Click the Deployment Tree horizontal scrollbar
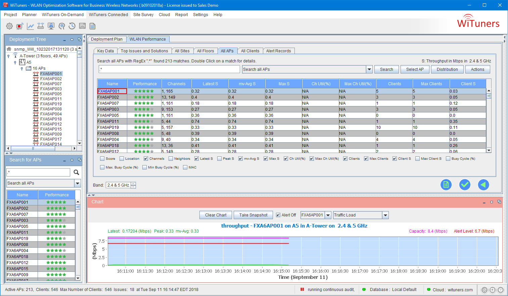Screen dimensions: 508x296 [x=42, y=148]
